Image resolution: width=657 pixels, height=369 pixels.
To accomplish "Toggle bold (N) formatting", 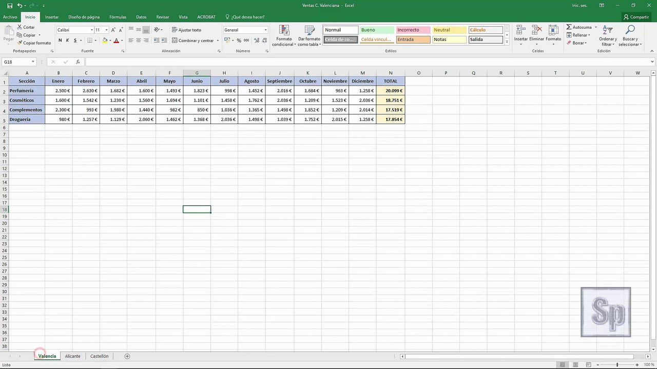I will tap(60, 40).
